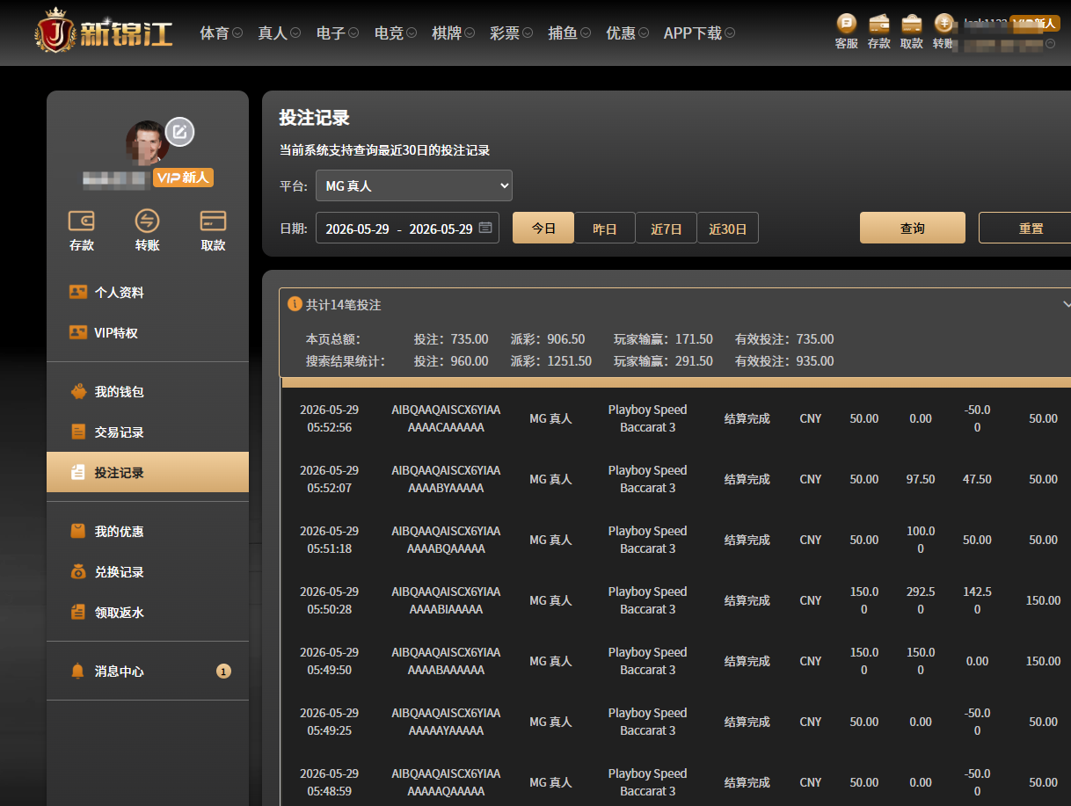Viewport: 1071px width, 806px height.
Task: Select the 昨日 date filter
Action: (605, 228)
